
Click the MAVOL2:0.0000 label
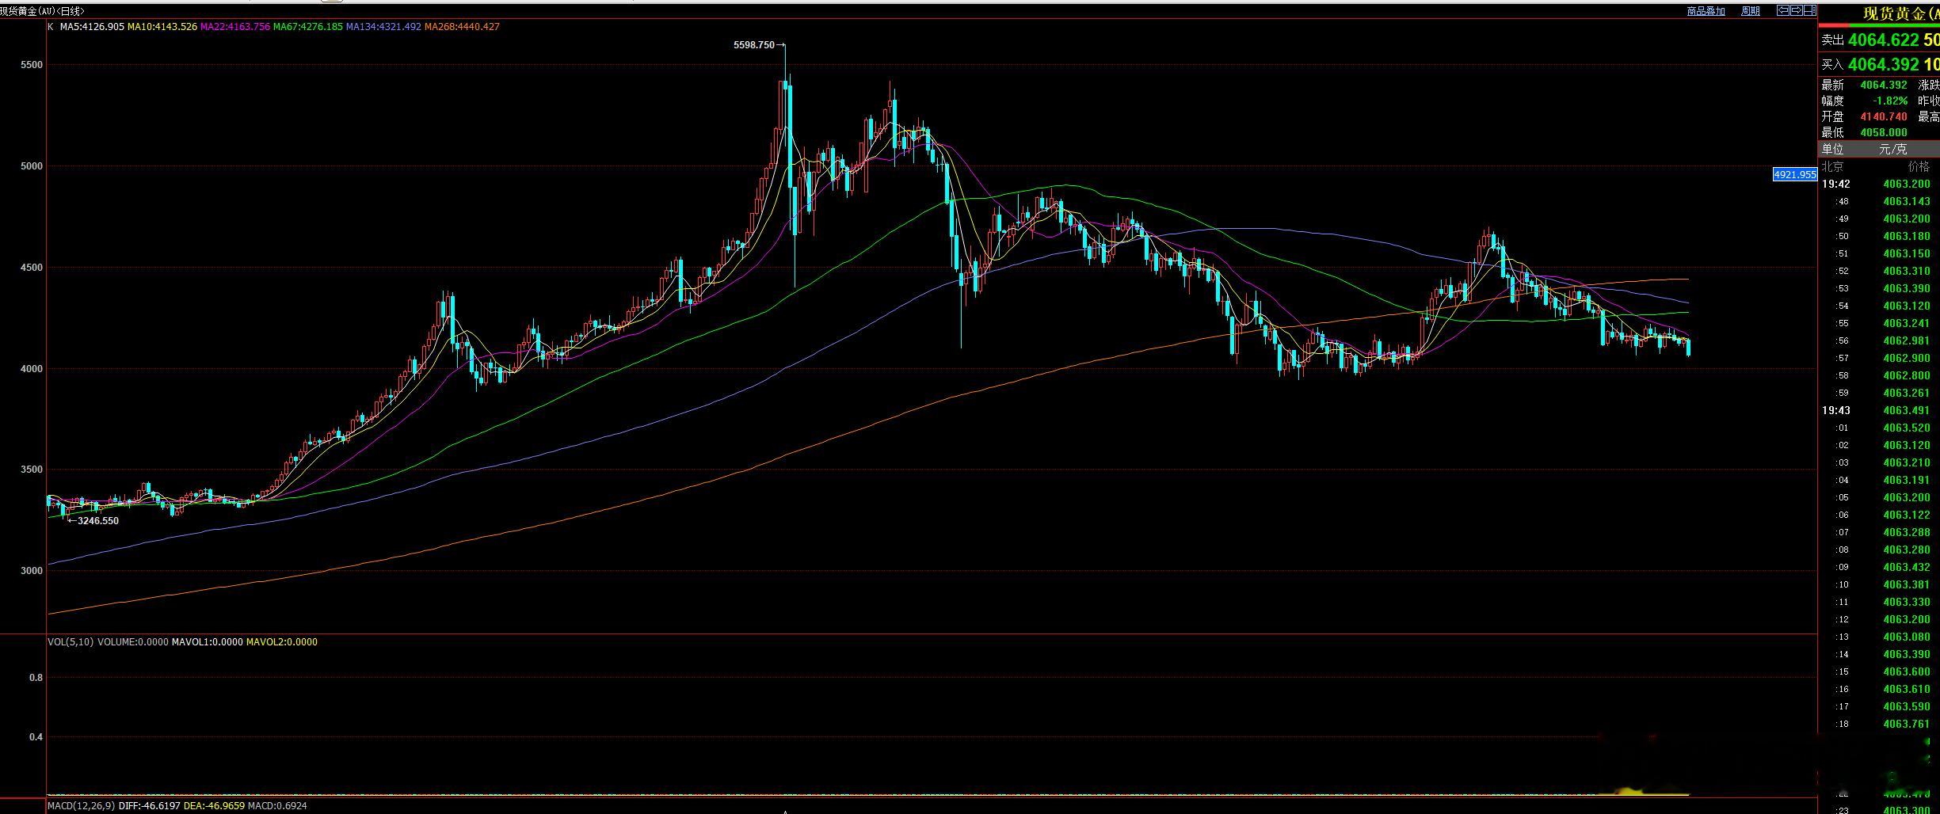point(281,641)
